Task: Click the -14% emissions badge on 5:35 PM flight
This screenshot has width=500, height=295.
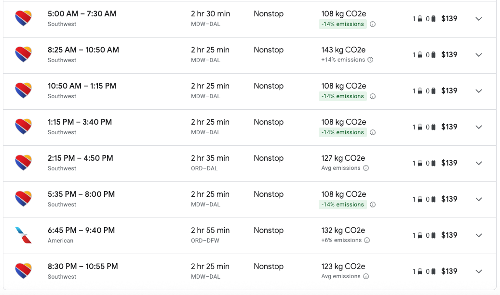Action: [x=343, y=205]
